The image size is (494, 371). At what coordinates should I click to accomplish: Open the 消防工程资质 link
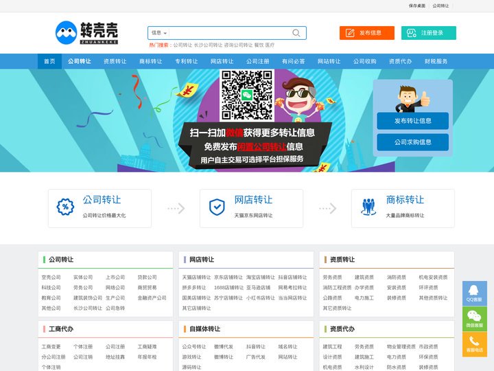point(337,288)
